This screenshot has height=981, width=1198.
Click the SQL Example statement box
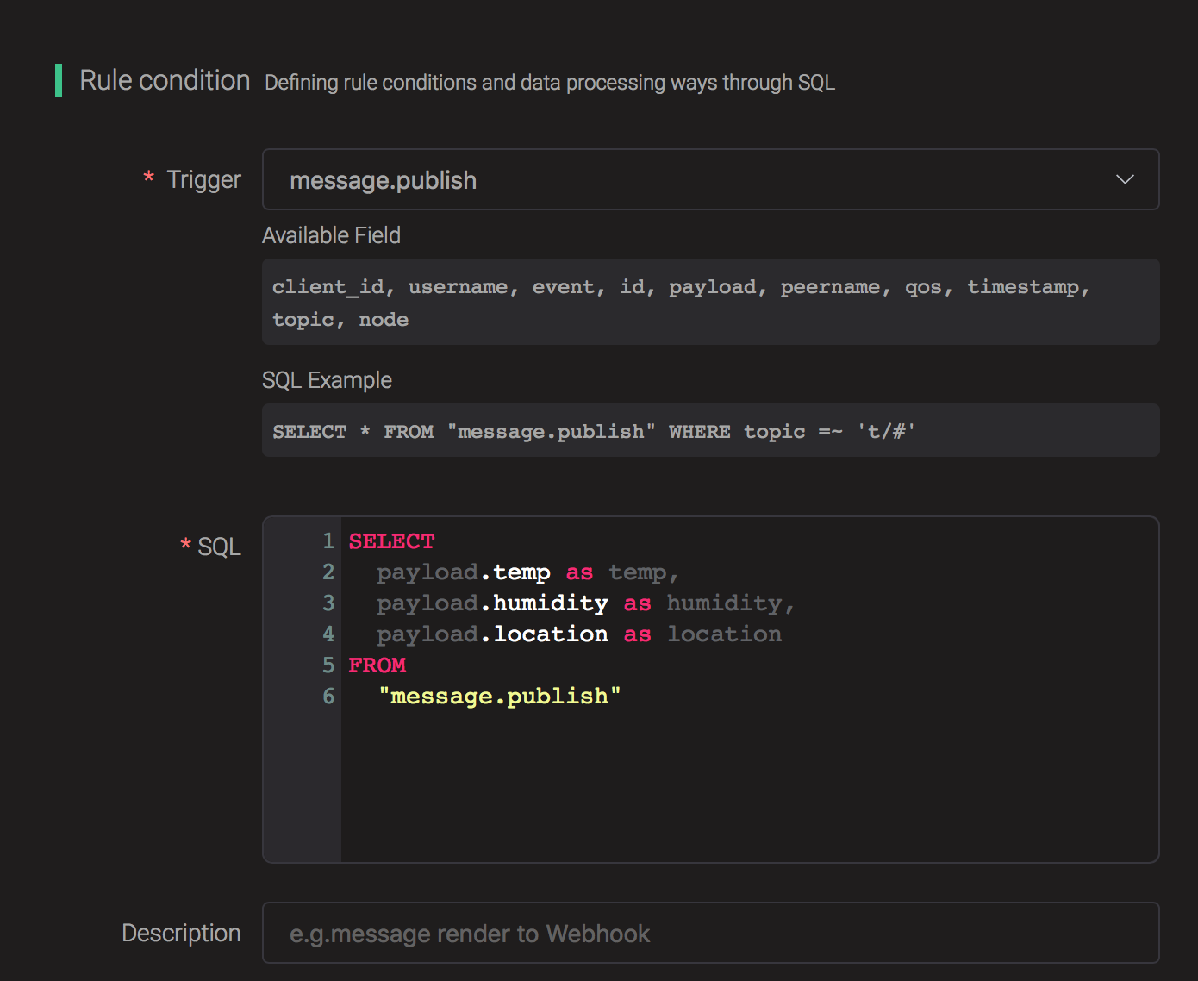click(x=710, y=430)
